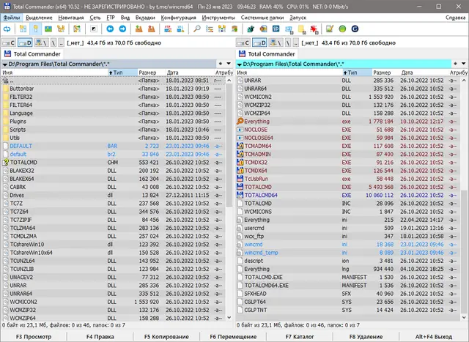Switch right panel to drive D
The image size is (469, 342).
[x=259, y=42]
